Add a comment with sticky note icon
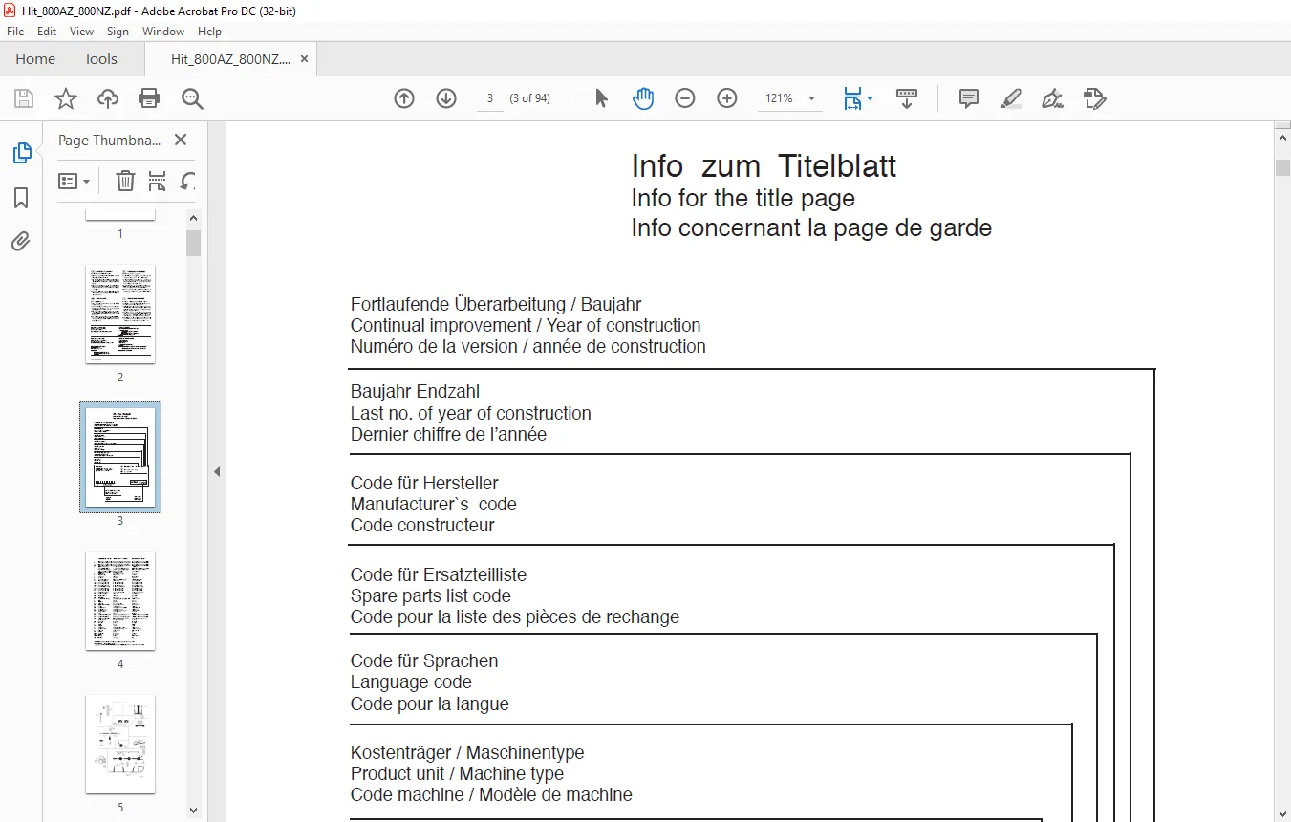 (969, 98)
